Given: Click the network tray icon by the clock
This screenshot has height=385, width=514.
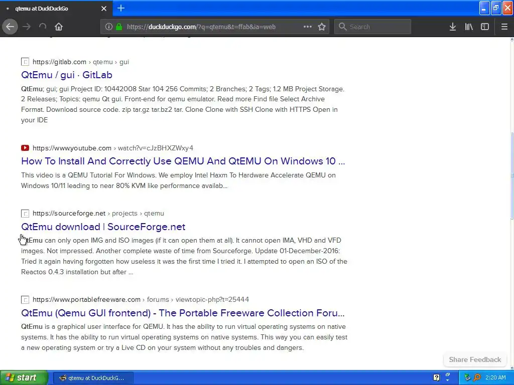Looking at the screenshot, I should pyautogui.click(x=467, y=377).
